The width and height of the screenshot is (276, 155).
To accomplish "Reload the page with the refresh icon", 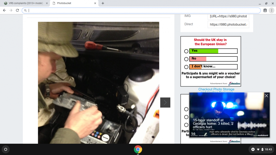I will [x=17, y=10].
